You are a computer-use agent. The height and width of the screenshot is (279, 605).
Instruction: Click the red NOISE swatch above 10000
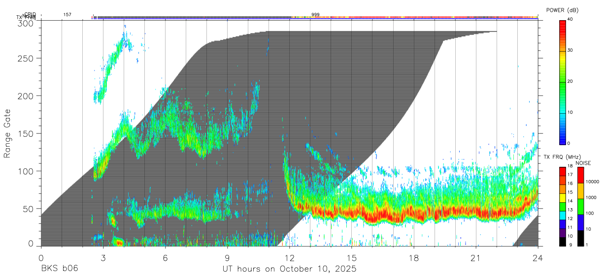coord(580,175)
